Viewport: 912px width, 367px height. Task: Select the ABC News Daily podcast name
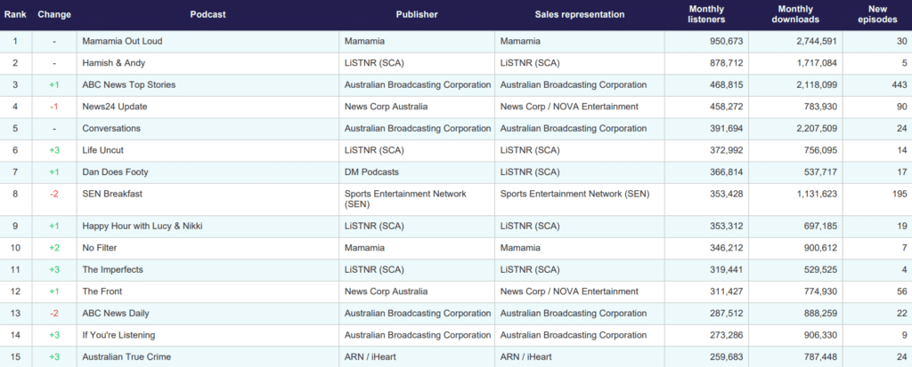coord(116,314)
